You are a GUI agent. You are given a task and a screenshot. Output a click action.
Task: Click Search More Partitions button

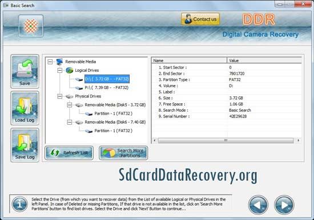pyautogui.click(x=123, y=153)
